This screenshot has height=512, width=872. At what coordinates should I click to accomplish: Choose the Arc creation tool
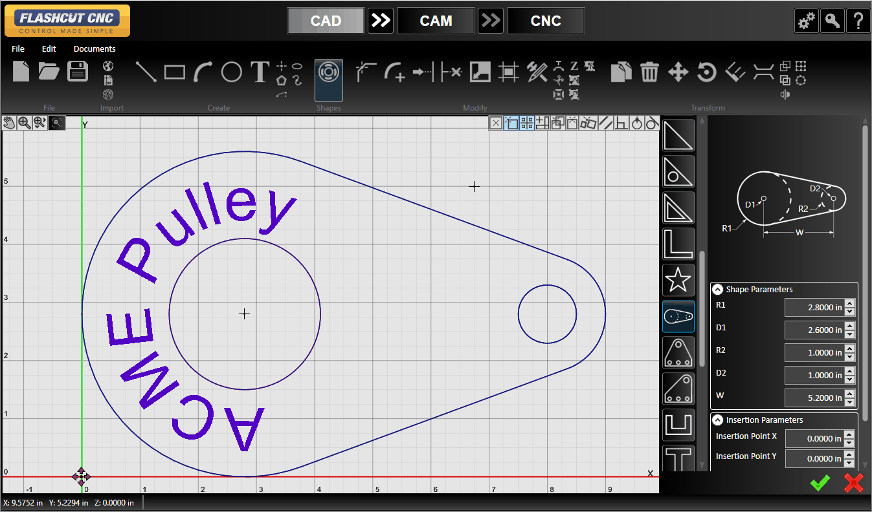click(203, 72)
